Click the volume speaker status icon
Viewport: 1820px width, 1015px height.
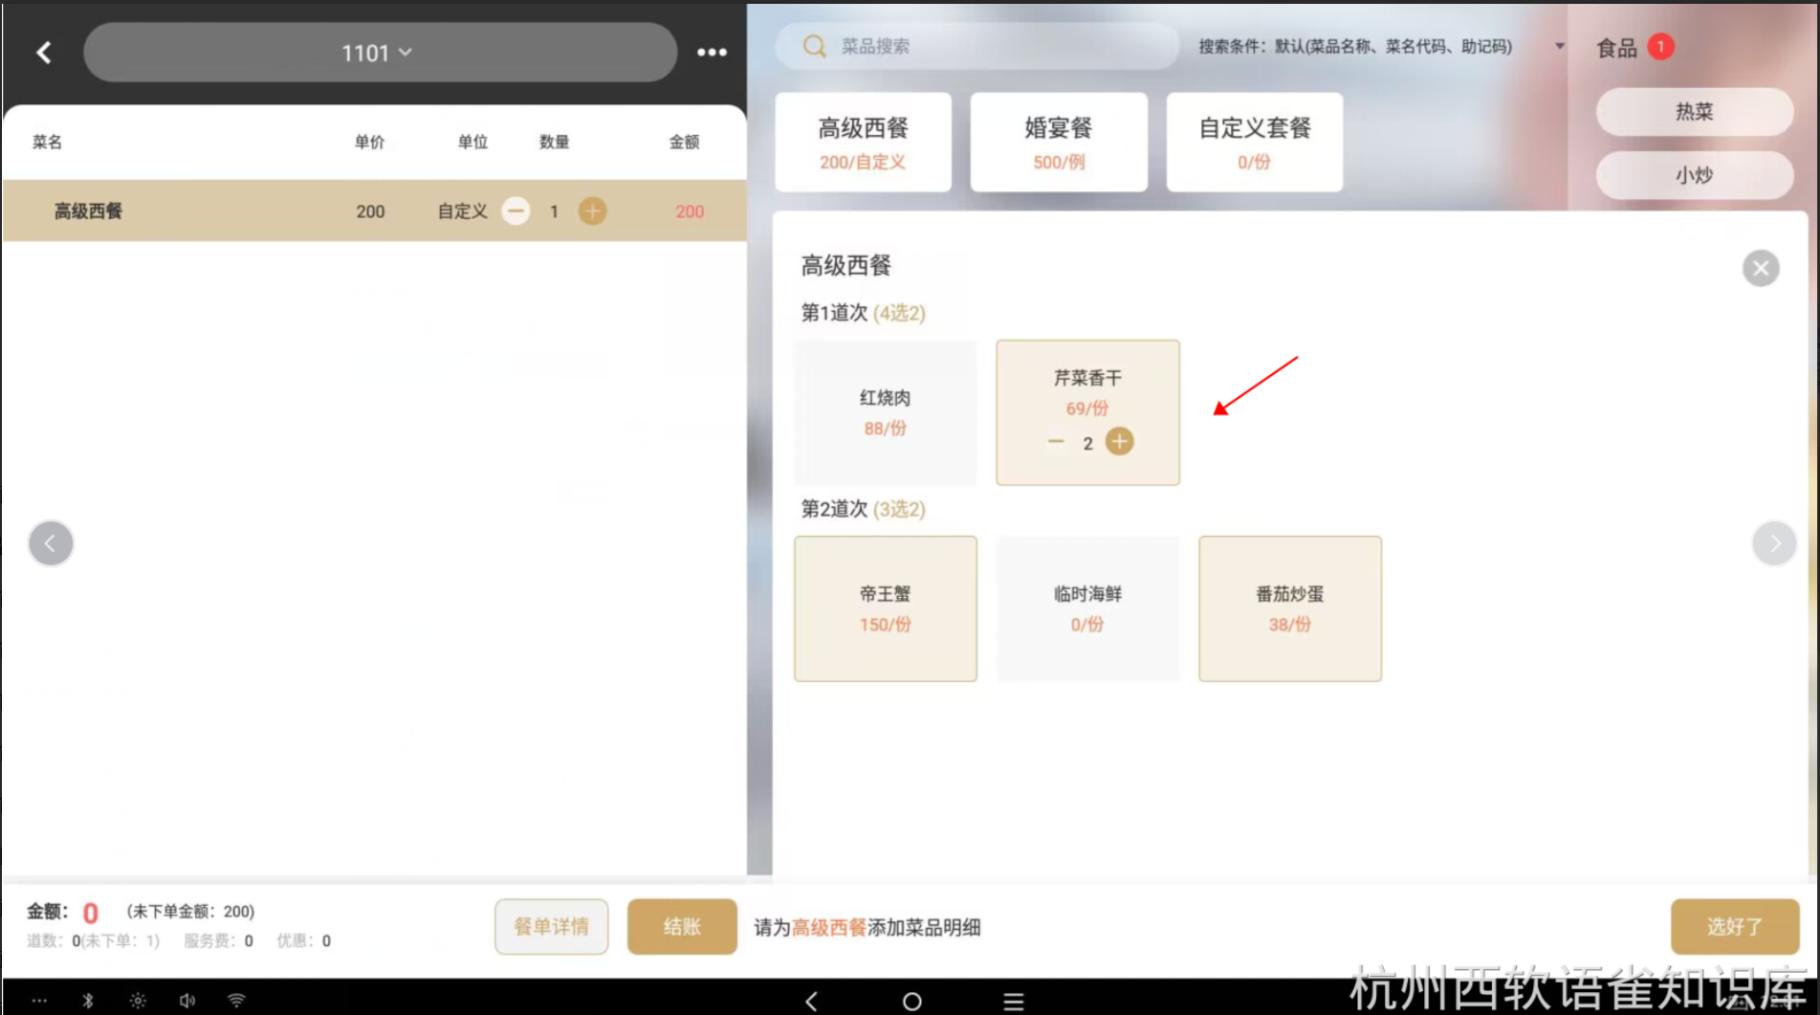(x=187, y=1001)
